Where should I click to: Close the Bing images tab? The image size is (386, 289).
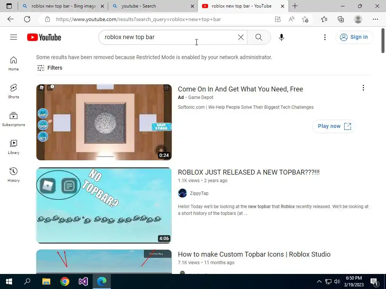coord(103,6)
